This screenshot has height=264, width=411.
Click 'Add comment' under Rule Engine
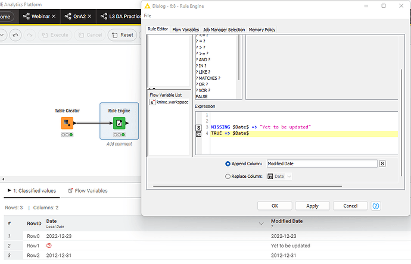119,144
